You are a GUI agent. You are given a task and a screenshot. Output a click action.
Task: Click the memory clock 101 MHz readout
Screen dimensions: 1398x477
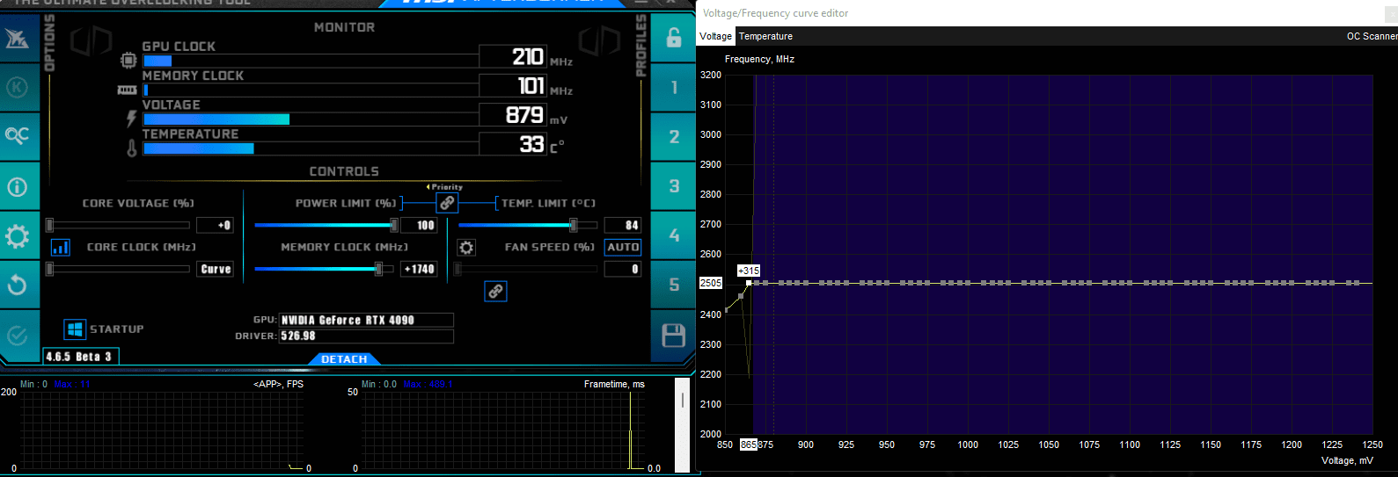513,86
